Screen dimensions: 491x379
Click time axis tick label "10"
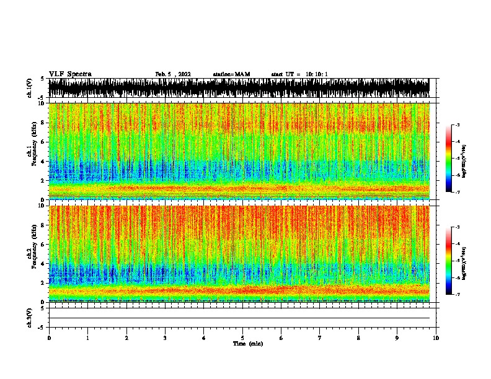coord(436,338)
